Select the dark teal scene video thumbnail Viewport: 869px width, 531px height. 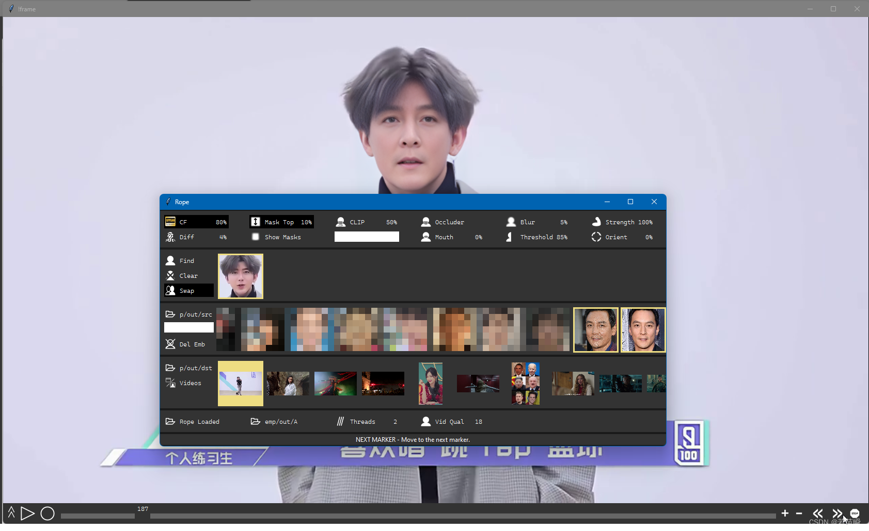[621, 384]
